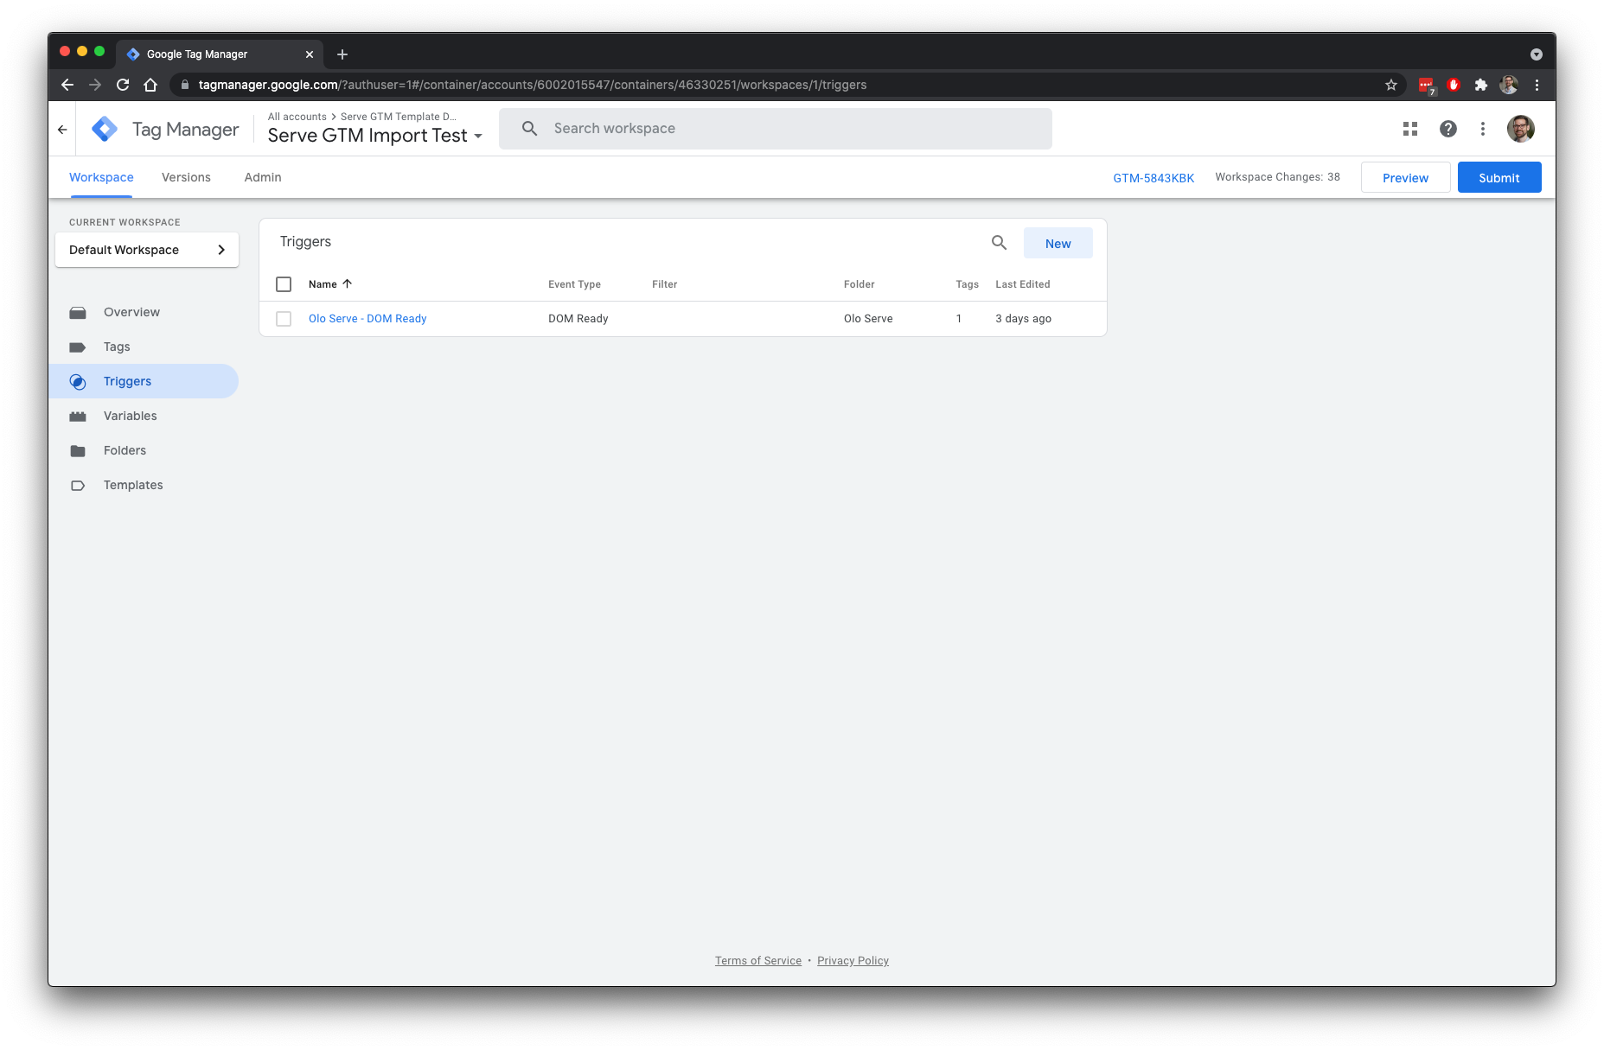Click the search icon in Triggers panel
Viewport: 1604px width, 1050px height.
pyautogui.click(x=999, y=243)
